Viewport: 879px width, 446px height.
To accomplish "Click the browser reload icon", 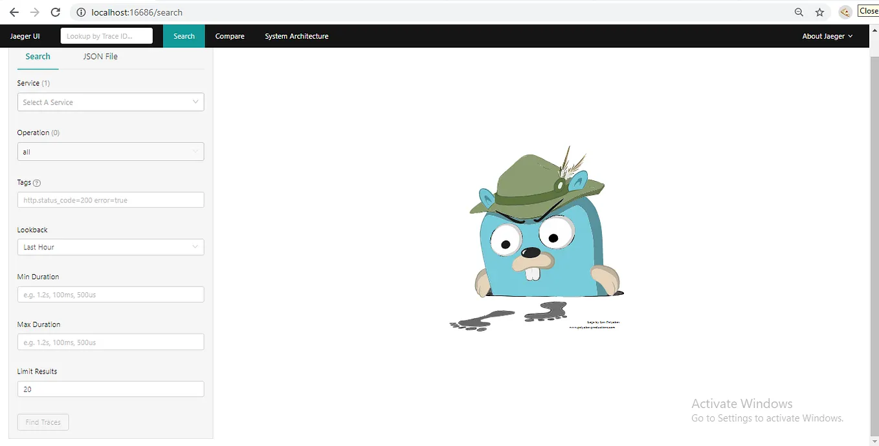I will coord(55,12).
